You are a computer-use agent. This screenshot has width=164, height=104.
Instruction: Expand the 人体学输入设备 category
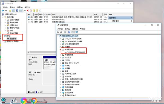(x=60, y=74)
